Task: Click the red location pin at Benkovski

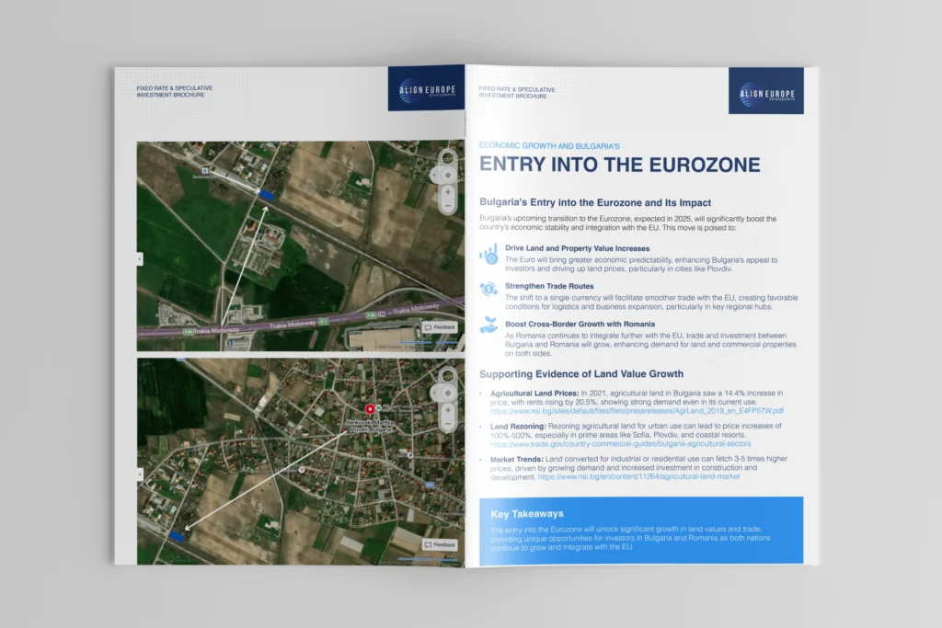Action: click(370, 409)
